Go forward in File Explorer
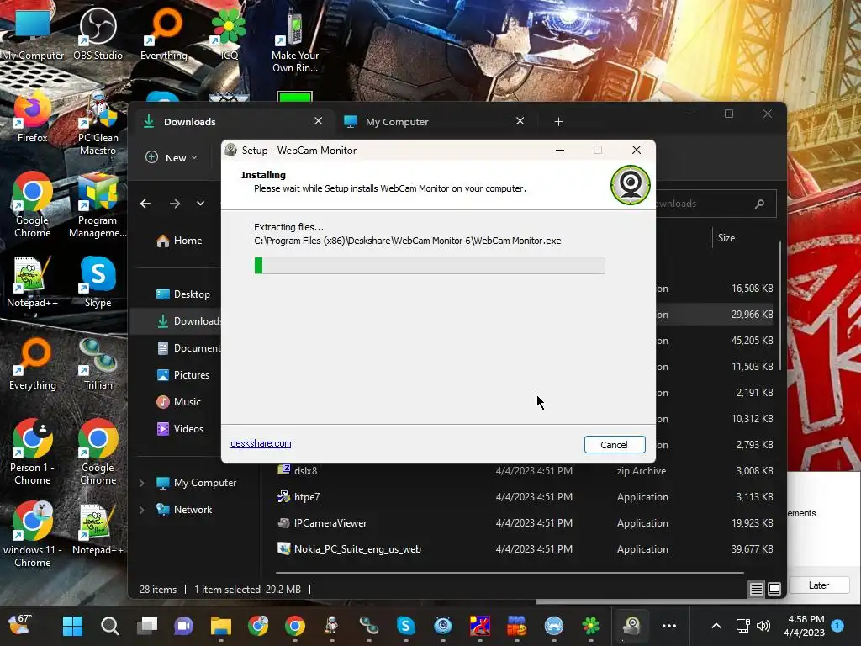Image resolution: width=861 pixels, height=646 pixels. click(175, 204)
